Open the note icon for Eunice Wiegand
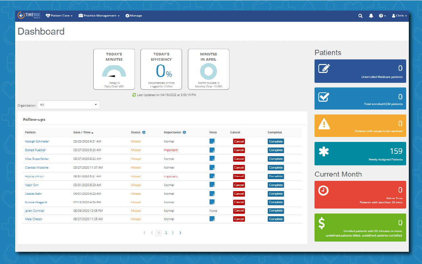 pos(212,202)
